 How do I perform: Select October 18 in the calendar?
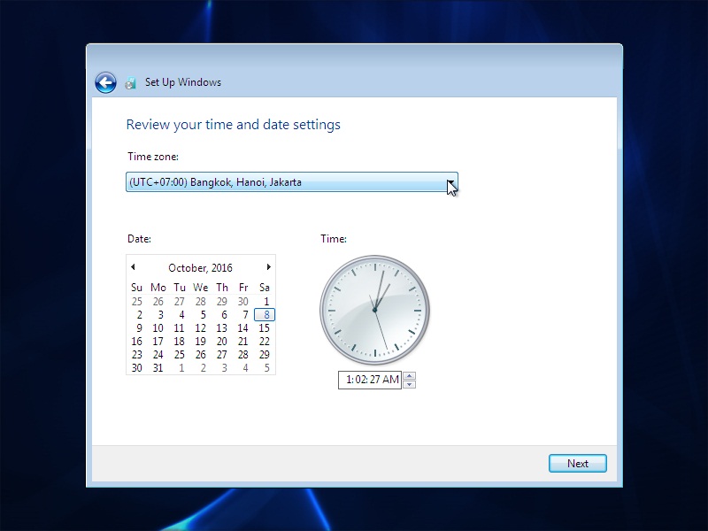[x=180, y=342]
